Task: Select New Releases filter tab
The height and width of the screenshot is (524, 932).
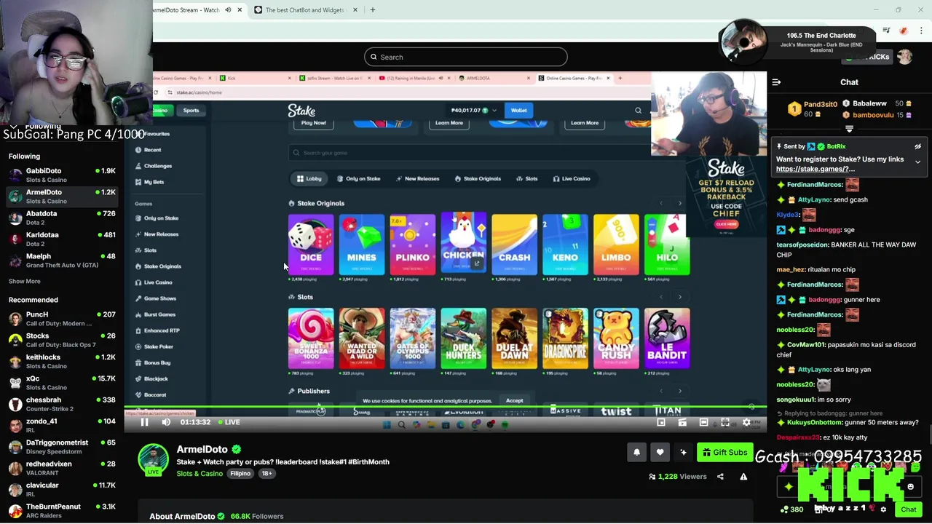Action: click(418, 178)
